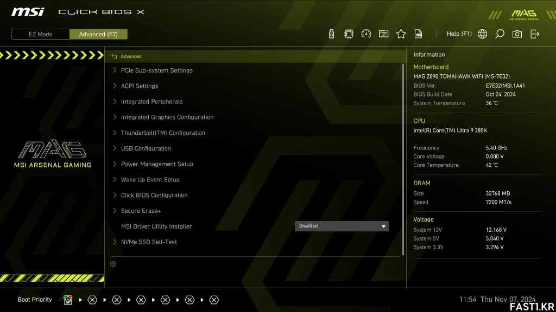Image resolution: width=556 pixels, height=312 pixels.
Task: Click the CLICK BIOS X title
Action: pos(101,12)
